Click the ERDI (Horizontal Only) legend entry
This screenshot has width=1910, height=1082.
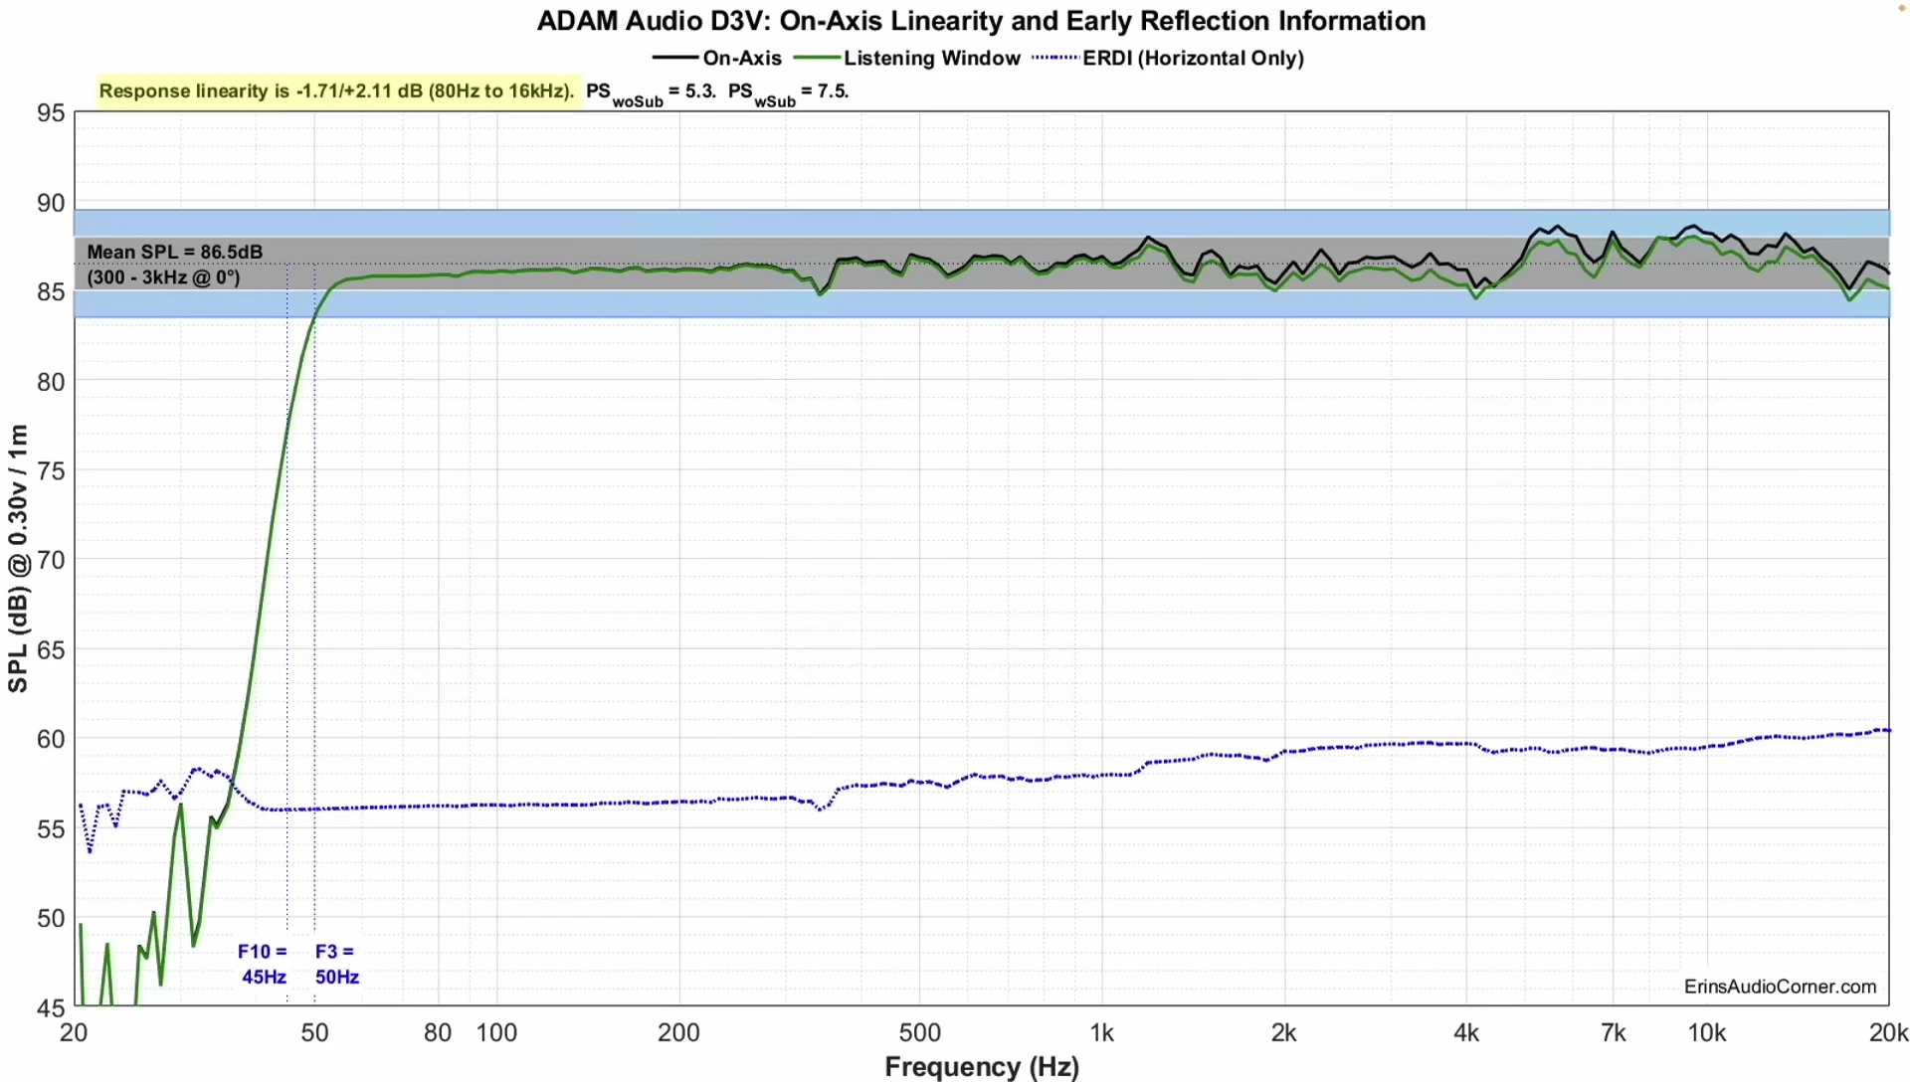pyautogui.click(x=1168, y=58)
